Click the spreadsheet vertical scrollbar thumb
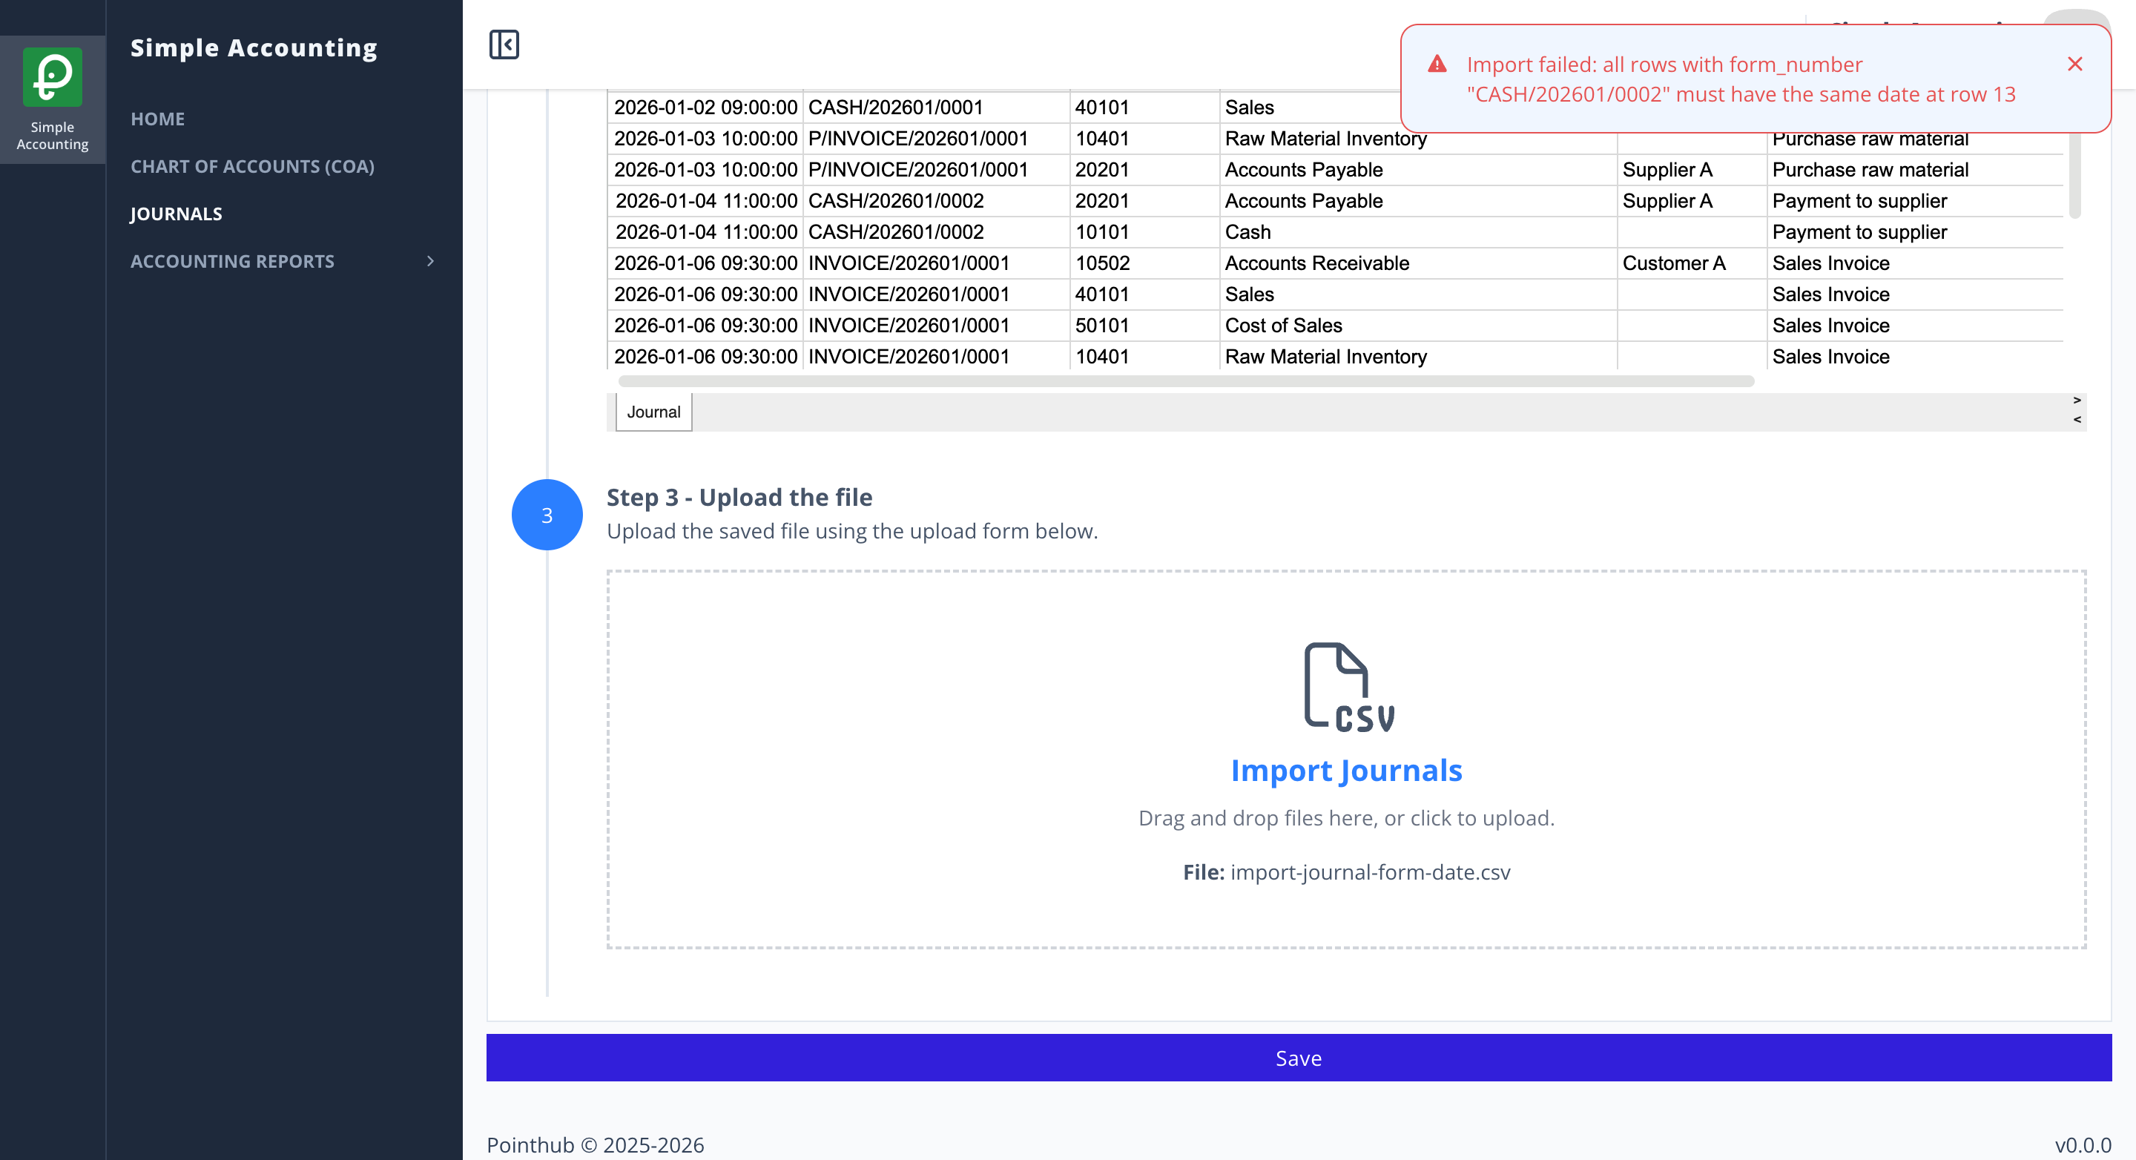Viewport: 2136px width, 1160px height. pos(2074,175)
